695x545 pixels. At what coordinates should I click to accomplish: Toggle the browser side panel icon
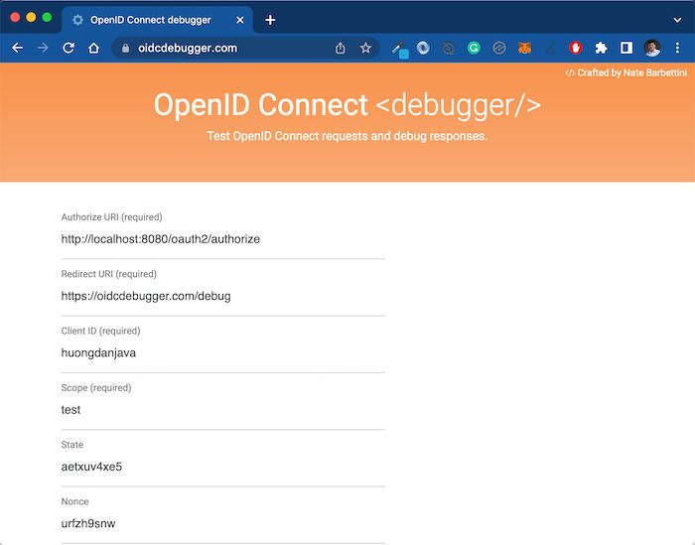click(626, 48)
